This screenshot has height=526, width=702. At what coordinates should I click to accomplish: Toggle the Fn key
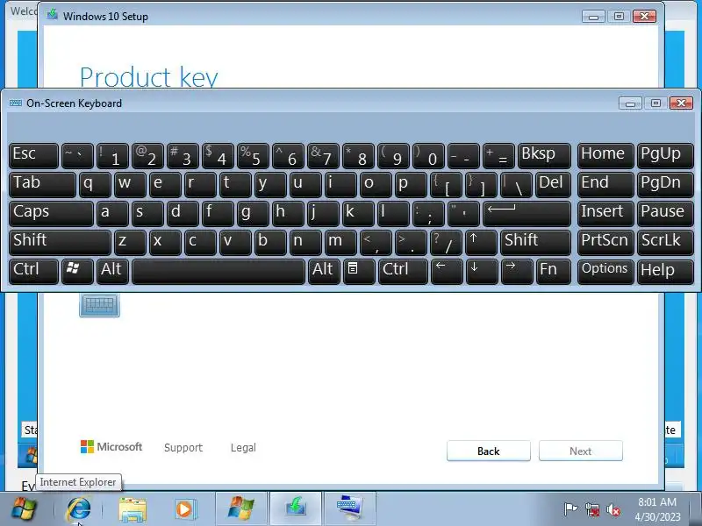coord(554,271)
